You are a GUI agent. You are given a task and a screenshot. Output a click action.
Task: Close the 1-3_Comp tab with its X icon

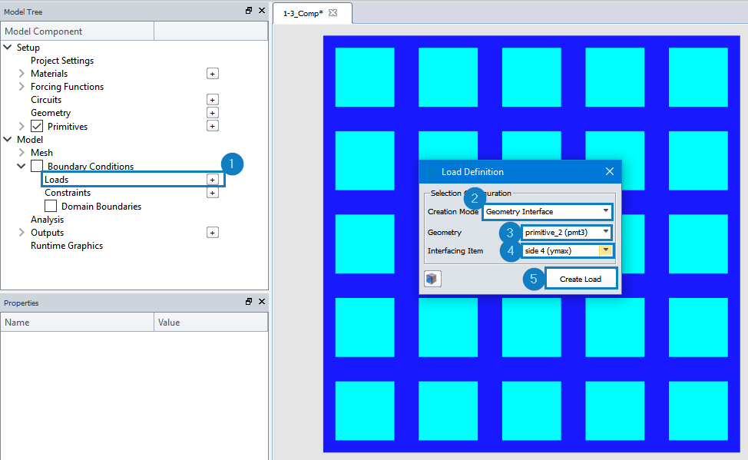[333, 13]
